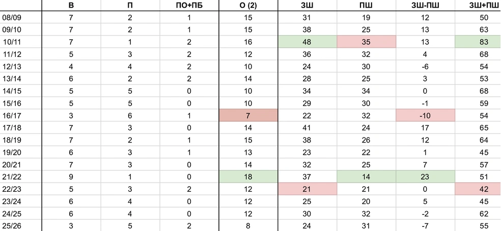Click green highlighted cell with value 48
Viewport: 501px width, 231px height.
pyautogui.click(x=307, y=42)
